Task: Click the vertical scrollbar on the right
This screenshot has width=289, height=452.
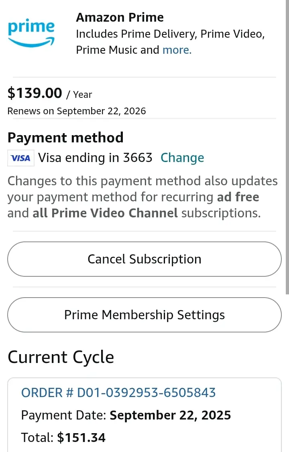Action: point(287,147)
